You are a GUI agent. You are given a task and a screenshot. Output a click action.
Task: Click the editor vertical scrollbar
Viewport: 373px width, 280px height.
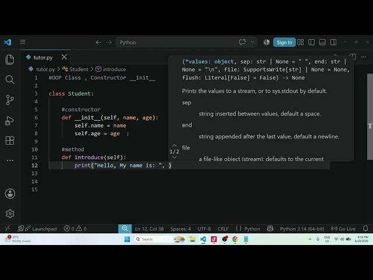[370, 117]
